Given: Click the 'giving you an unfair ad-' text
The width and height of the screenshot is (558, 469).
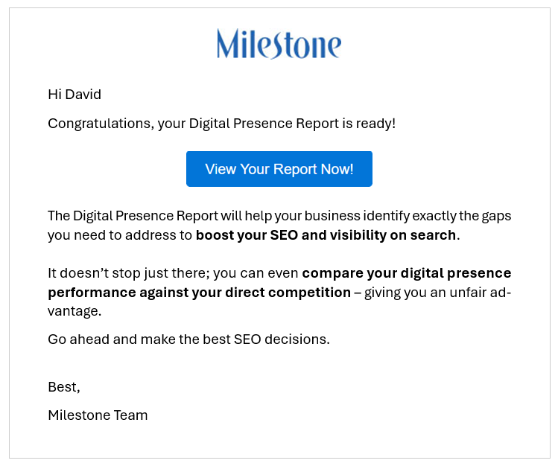Looking at the screenshot, I should pos(437,293).
